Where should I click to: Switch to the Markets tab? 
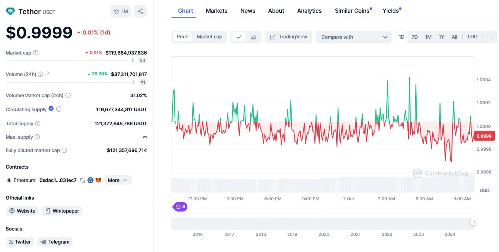point(217,11)
